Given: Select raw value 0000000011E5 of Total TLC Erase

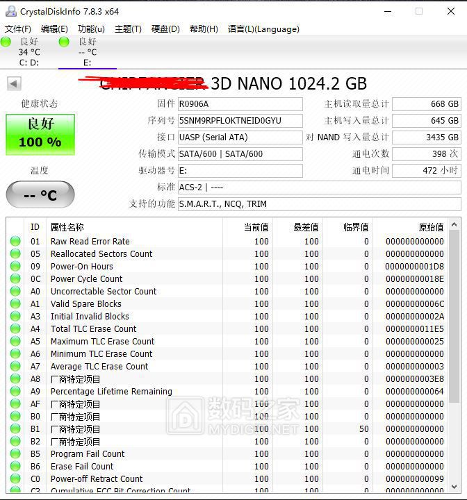Looking at the screenshot, I should click(414, 329).
